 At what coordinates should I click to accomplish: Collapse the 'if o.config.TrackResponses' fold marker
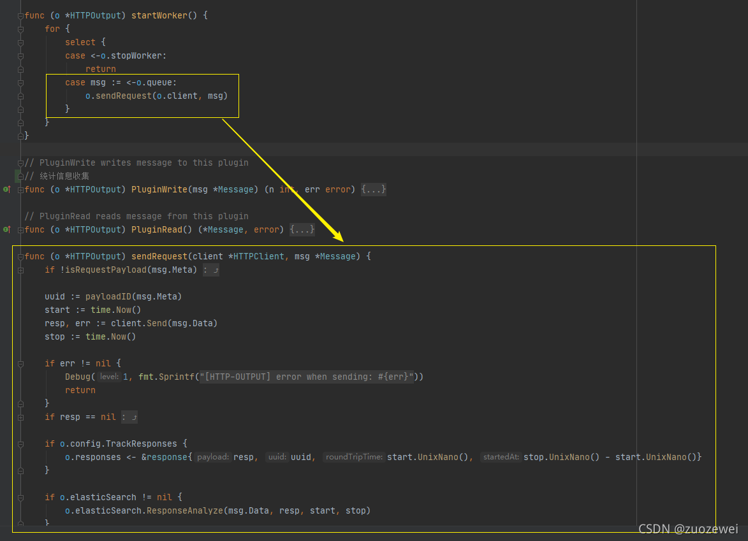[x=20, y=444]
